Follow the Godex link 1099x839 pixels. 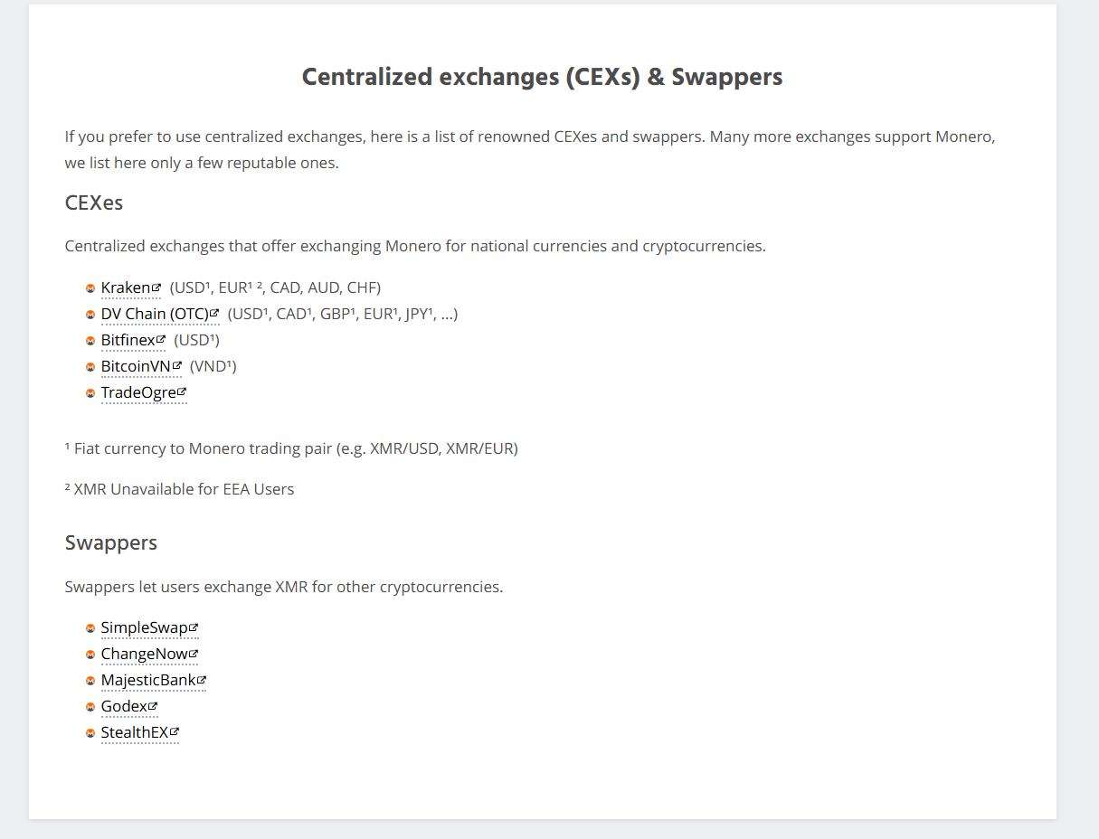click(x=124, y=706)
